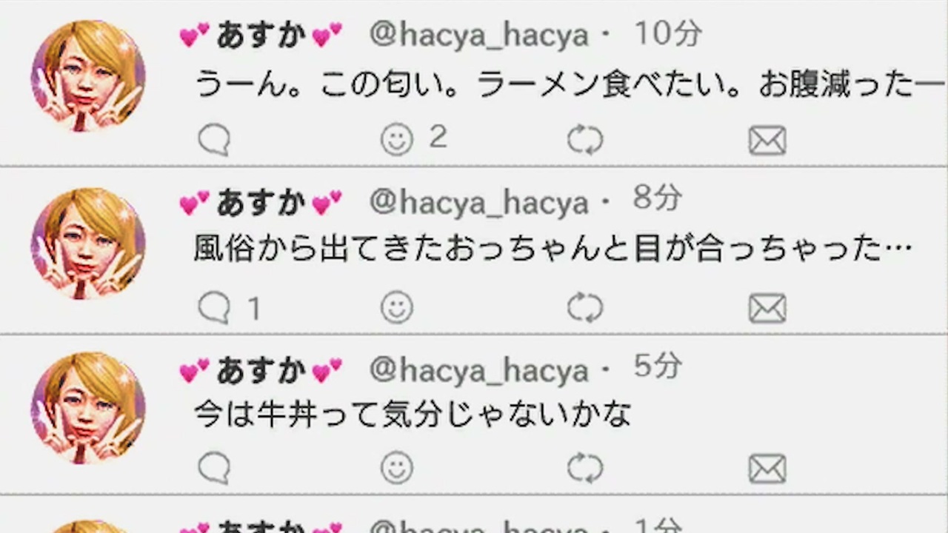
Task: React with smiley on the 8分 post
Action: pos(397,307)
